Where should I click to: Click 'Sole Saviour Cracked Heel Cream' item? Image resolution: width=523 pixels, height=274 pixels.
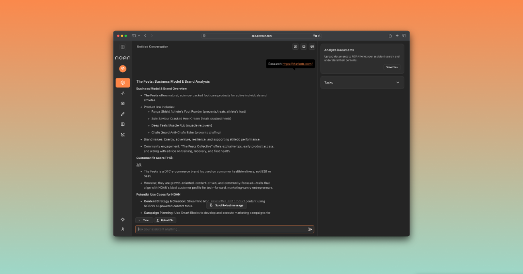(191, 119)
